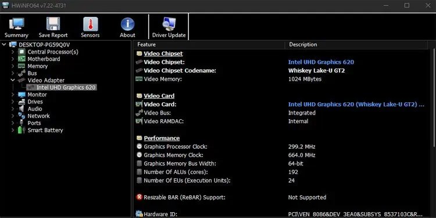Maximize the HWiNFO64 window
Image resolution: width=436 pixels, height=218 pixels.
[x=407, y=5]
